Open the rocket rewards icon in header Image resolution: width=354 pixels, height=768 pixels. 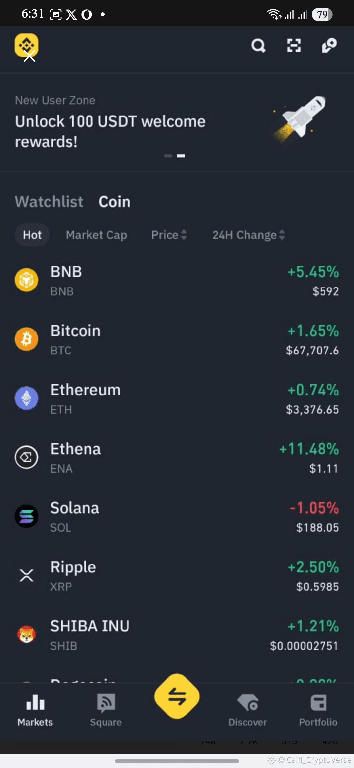329,46
